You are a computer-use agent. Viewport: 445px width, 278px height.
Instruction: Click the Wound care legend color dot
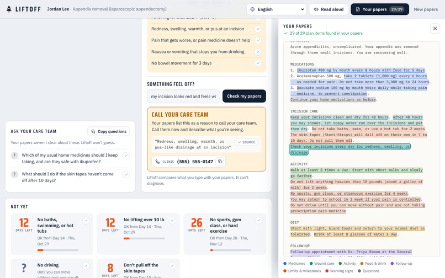pos(311,264)
